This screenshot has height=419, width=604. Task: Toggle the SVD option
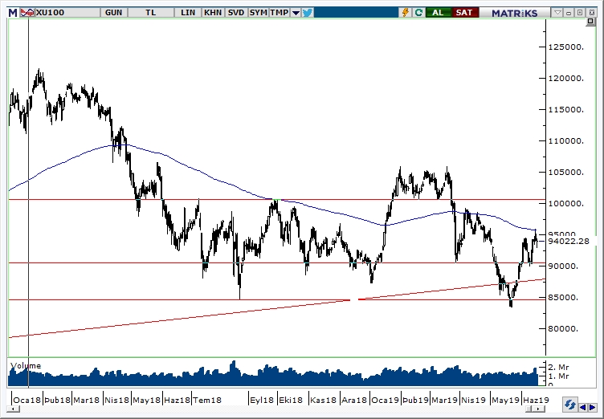[x=236, y=13]
